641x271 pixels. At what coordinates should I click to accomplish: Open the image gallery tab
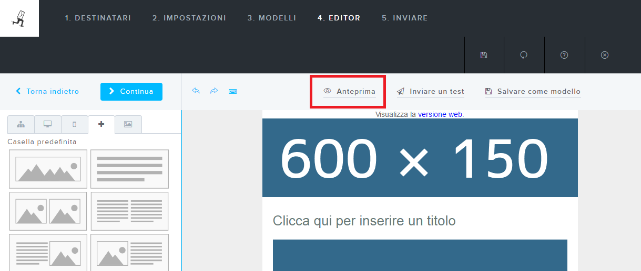128,124
